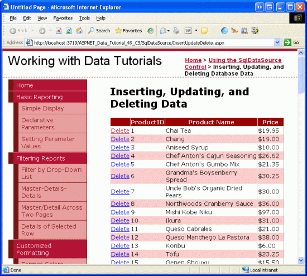Screen dimensions: 307x276
Task: Open dropdown arrow next to Edit icon
Action: point(196,31)
